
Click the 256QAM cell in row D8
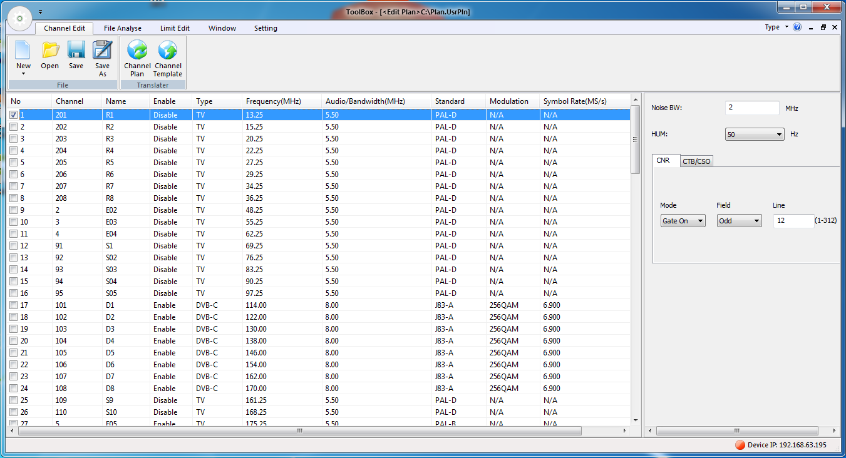(513, 389)
